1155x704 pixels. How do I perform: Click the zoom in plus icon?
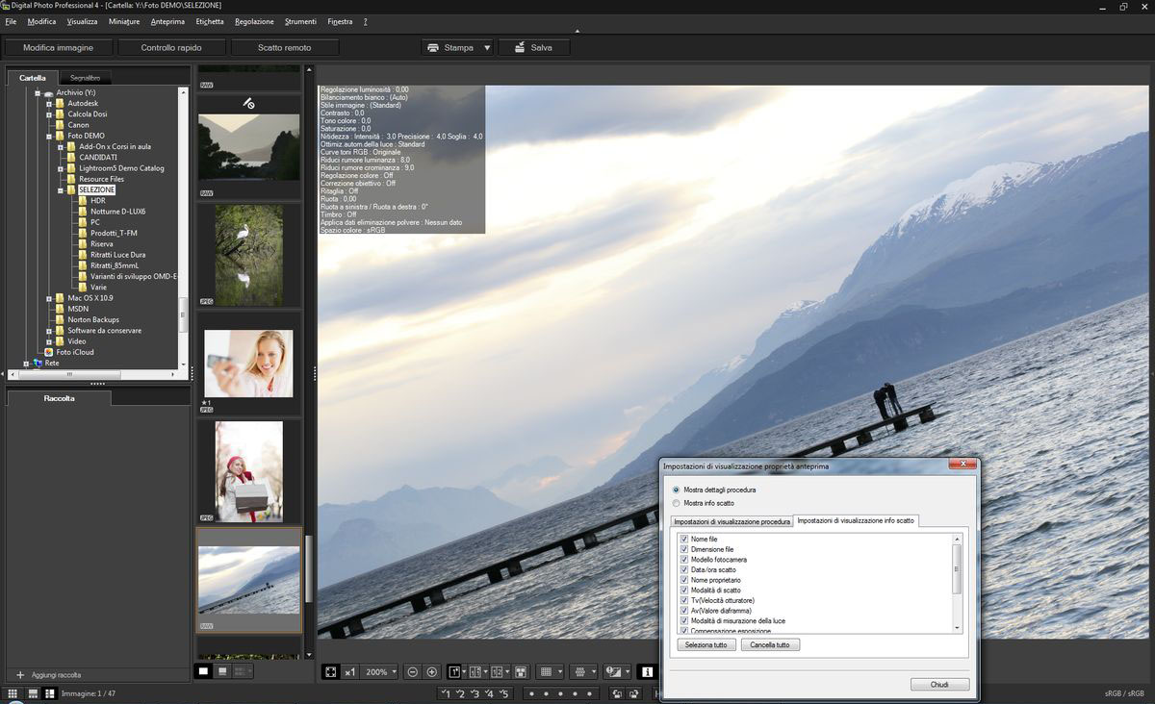coord(432,672)
